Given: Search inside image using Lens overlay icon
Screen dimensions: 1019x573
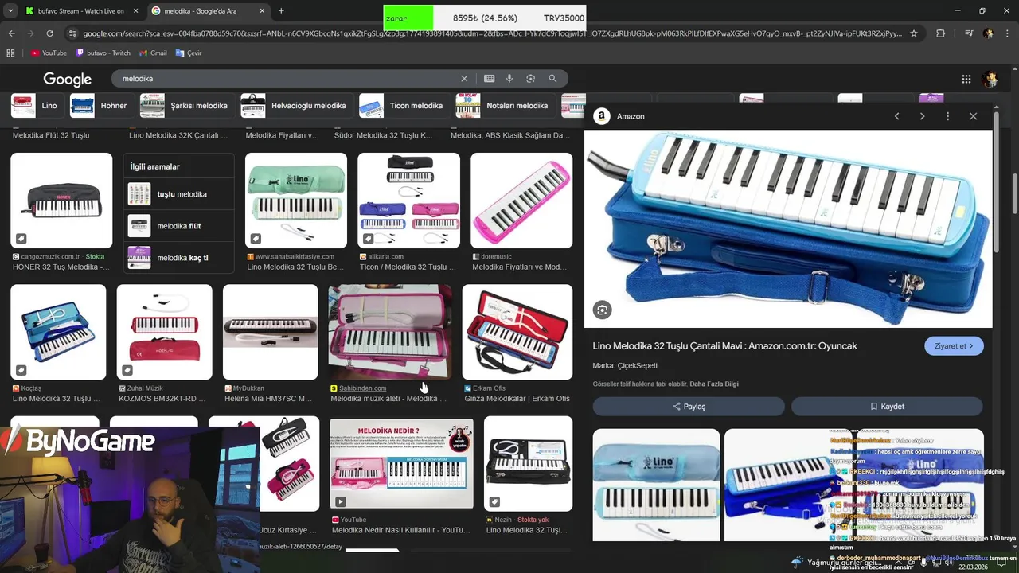Looking at the screenshot, I should pyautogui.click(x=602, y=310).
